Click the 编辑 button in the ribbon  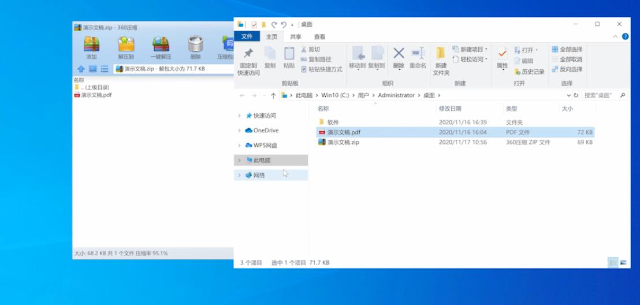pyautogui.click(x=524, y=61)
